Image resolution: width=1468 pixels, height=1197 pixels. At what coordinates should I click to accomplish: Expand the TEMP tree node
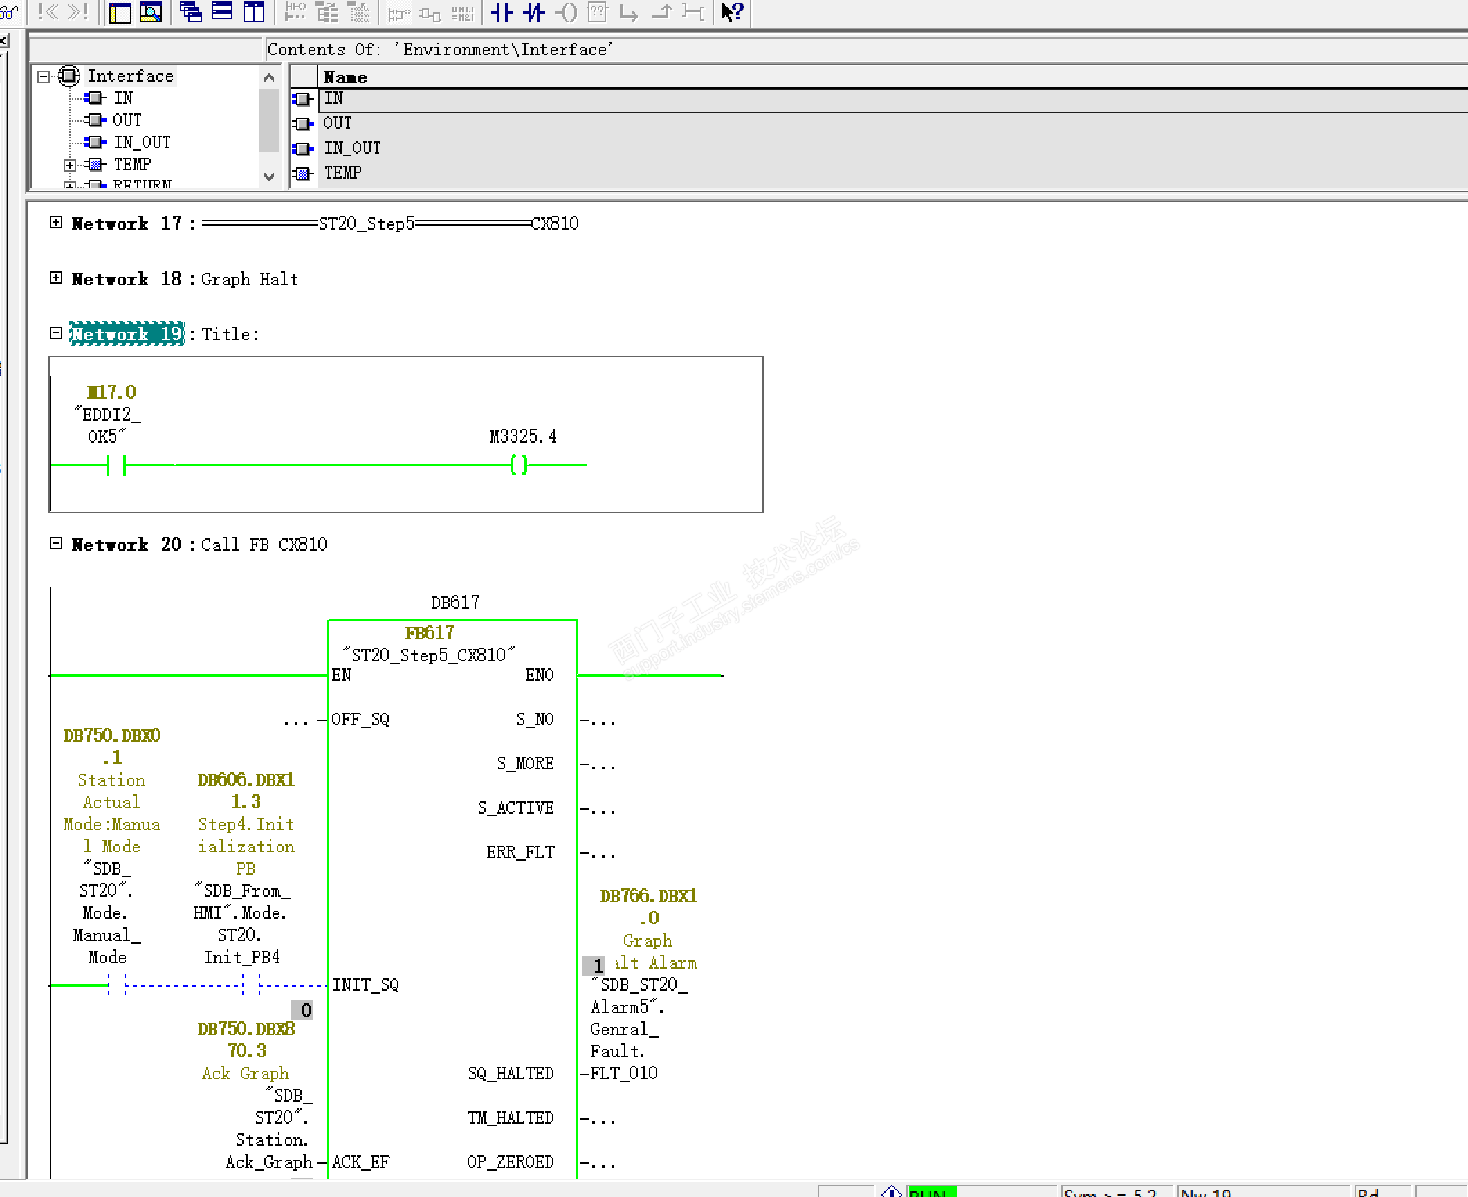pyautogui.click(x=69, y=165)
